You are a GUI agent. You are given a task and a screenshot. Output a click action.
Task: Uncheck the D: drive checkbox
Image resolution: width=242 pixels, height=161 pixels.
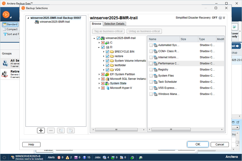103,47
